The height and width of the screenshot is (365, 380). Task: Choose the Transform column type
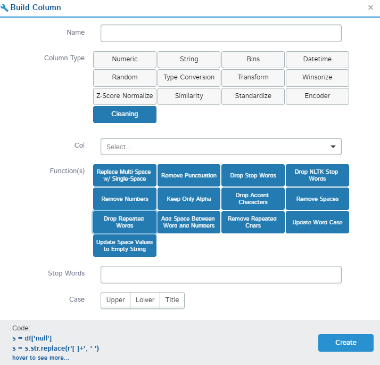coord(253,78)
